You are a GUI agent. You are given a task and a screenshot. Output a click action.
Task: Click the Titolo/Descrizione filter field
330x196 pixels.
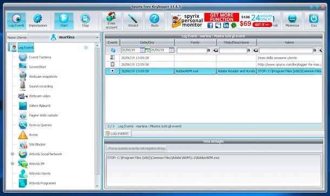point(233,50)
